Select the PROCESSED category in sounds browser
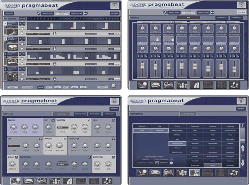 160,131
